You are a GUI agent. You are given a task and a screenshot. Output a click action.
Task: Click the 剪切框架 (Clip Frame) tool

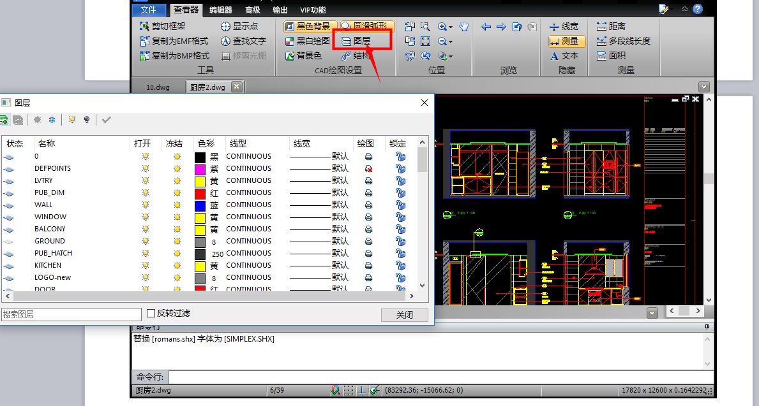click(x=163, y=27)
